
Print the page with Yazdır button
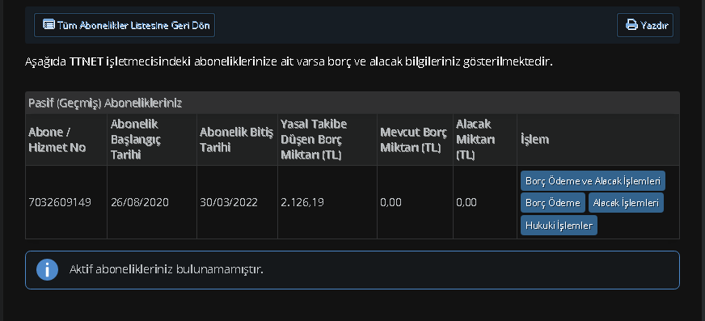pyautogui.click(x=644, y=25)
